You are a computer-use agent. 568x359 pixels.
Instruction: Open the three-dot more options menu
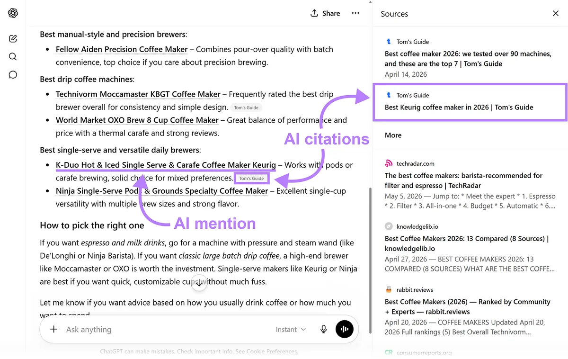tap(355, 13)
